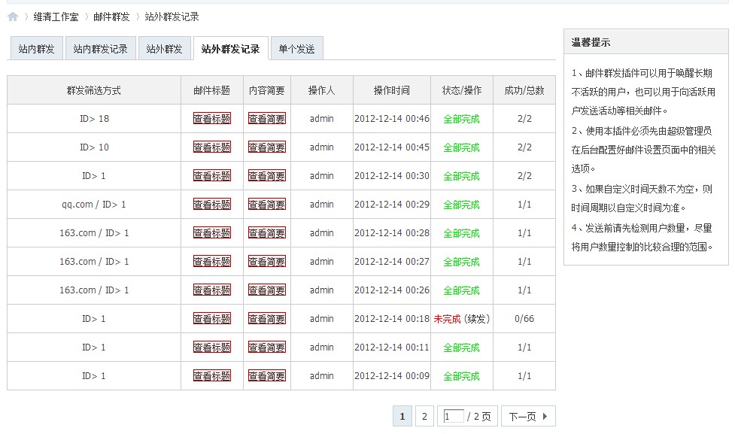Select the 单个发送 tab
This screenshot has height=434, width=735.
coord(296,49)
